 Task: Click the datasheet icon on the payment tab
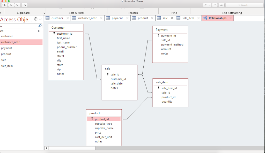pyautogui.click(x=108, y=18)
